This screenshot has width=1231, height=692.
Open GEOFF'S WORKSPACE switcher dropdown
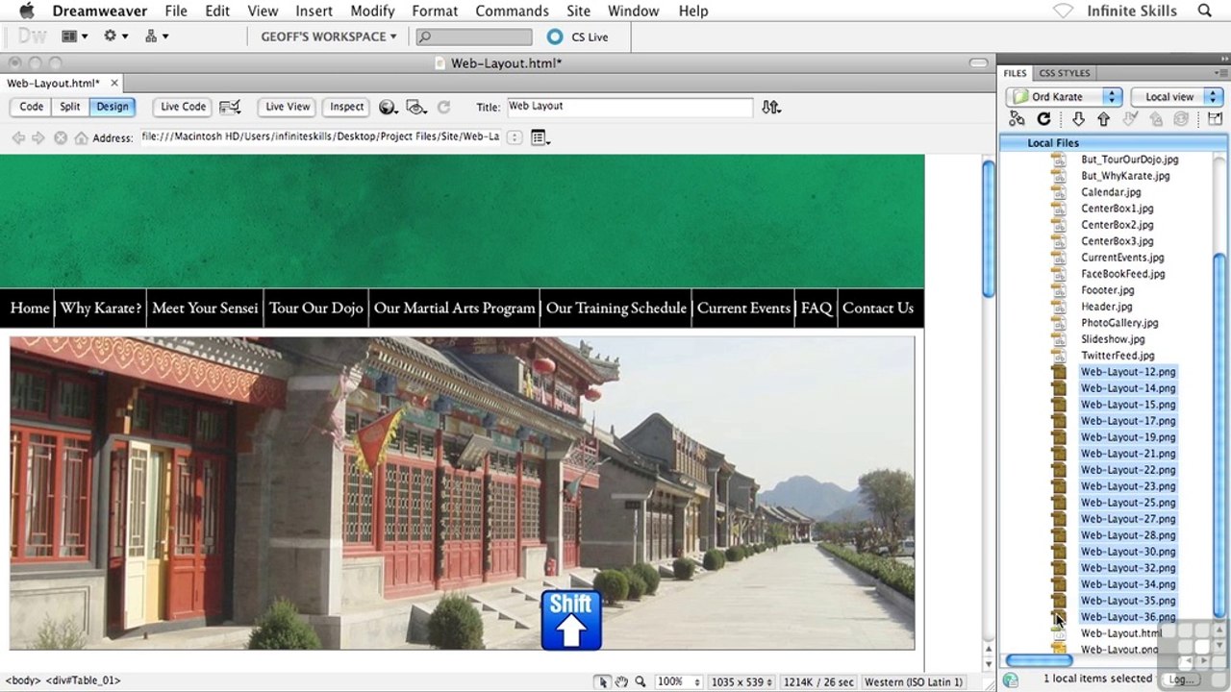329,37
